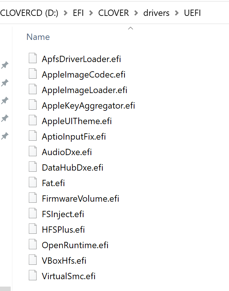
Task: Select the AppleKeyAggregator.efi file name
Action: 88,106
